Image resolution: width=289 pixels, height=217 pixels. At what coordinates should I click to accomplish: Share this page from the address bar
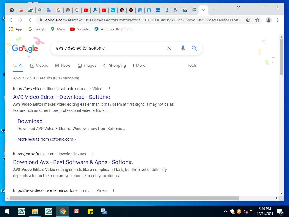[x=248, y=20]
